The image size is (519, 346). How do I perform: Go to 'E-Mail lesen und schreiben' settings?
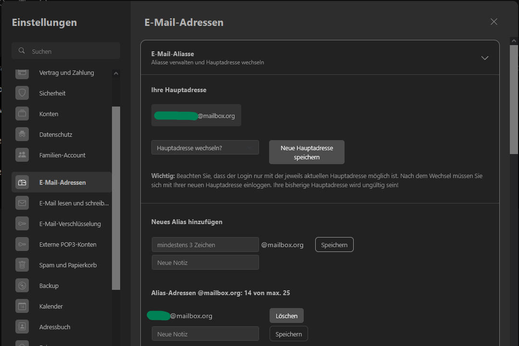click(74, 203)
